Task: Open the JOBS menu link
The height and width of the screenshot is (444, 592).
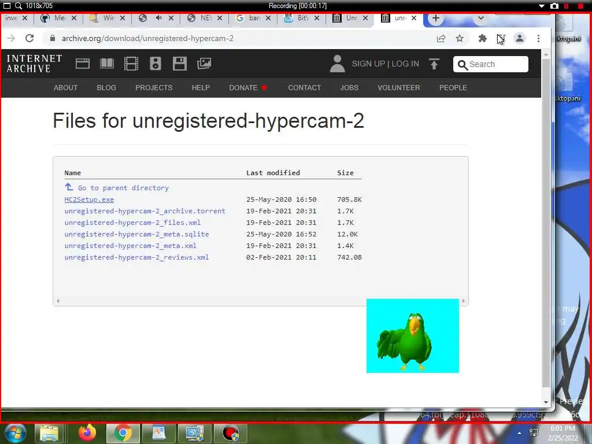Action: click(x=349, y=88)
